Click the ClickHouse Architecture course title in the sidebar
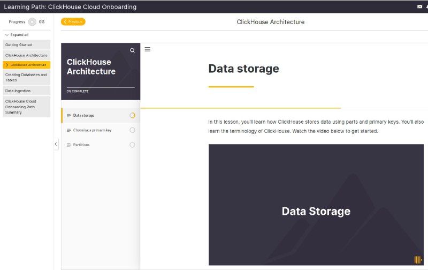 pyautogui.click(x=91, y=66)
